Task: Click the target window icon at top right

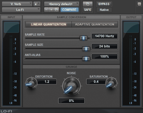Action: (x=139, y=4)
